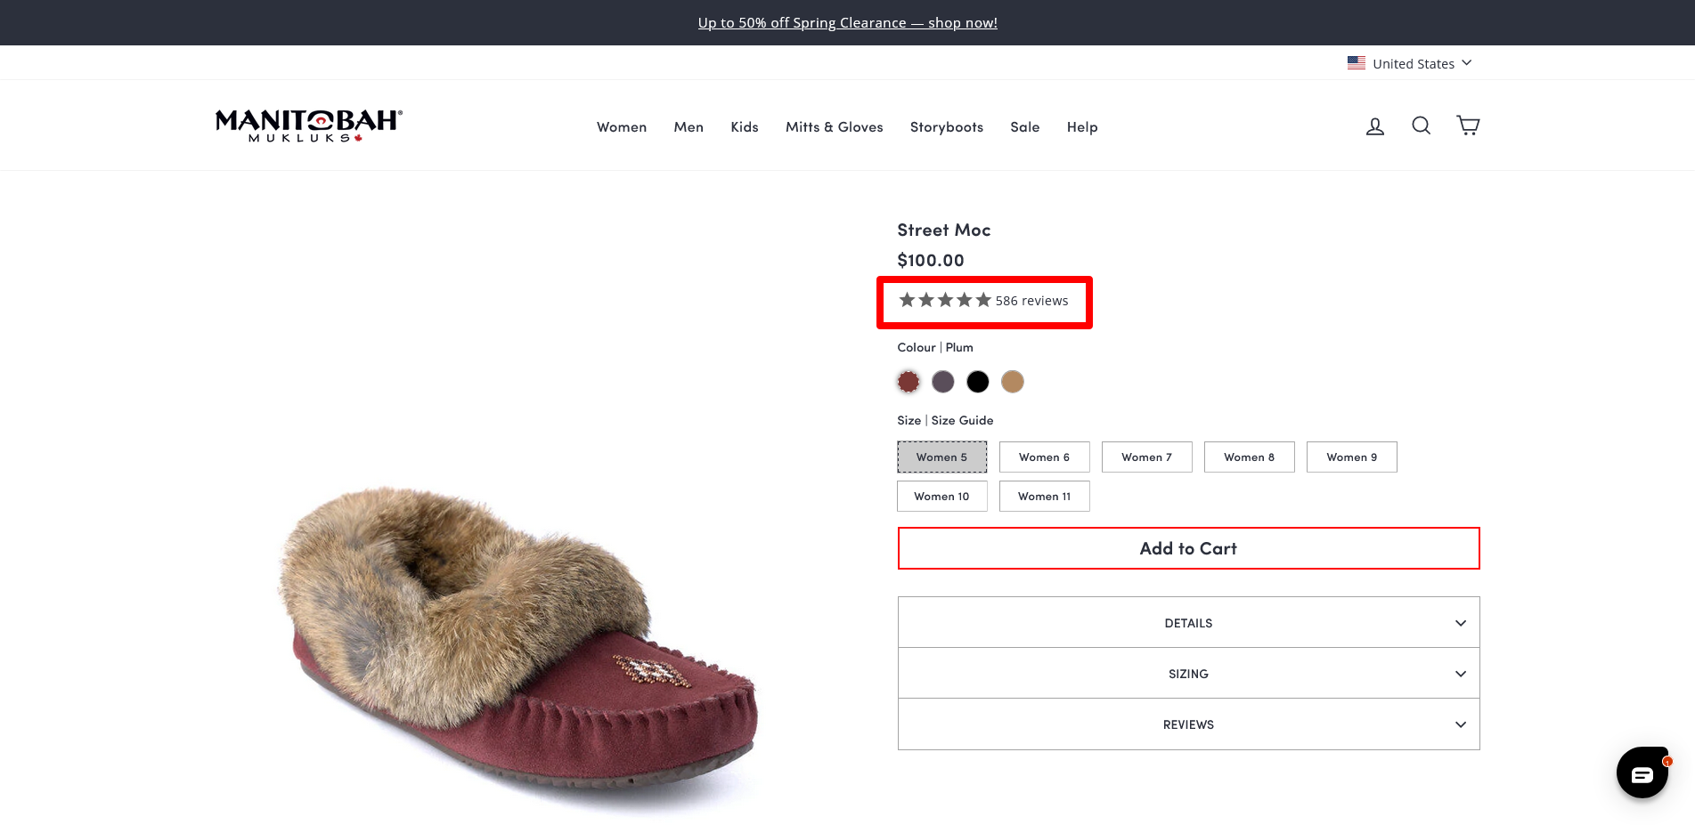1695x825 pixels.
Task: Go to the Storyboots menu item
Action: click(x=946, y=127)
